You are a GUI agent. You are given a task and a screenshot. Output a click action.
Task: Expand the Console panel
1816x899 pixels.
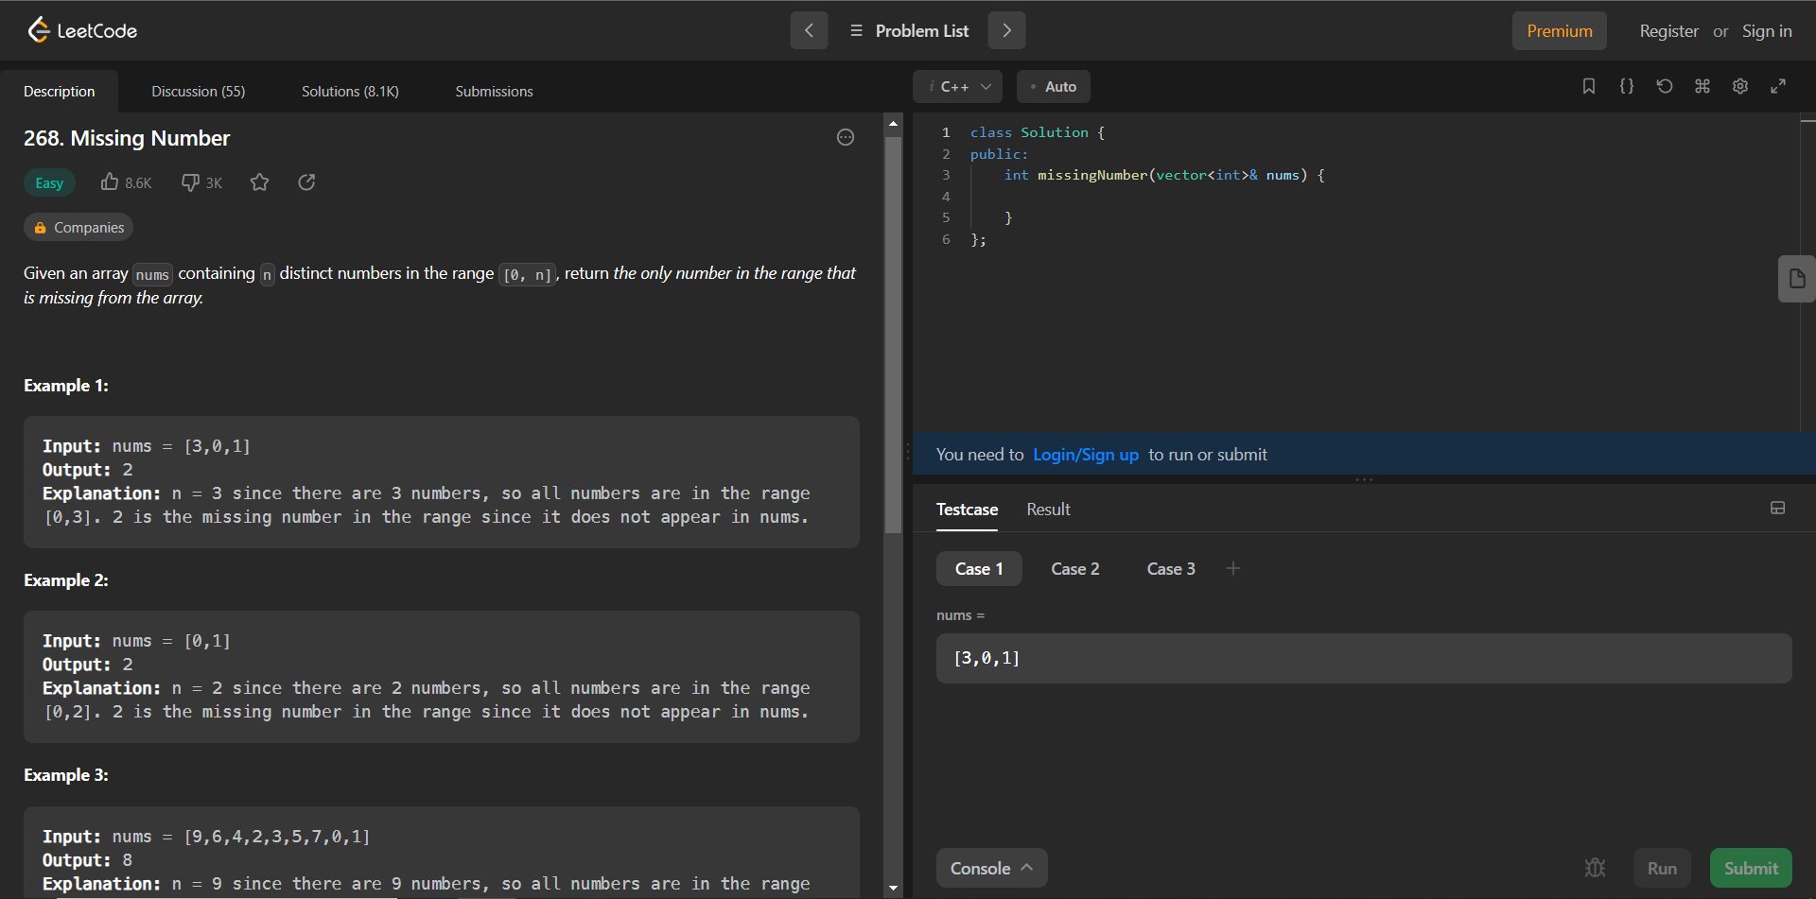point(991,868)
